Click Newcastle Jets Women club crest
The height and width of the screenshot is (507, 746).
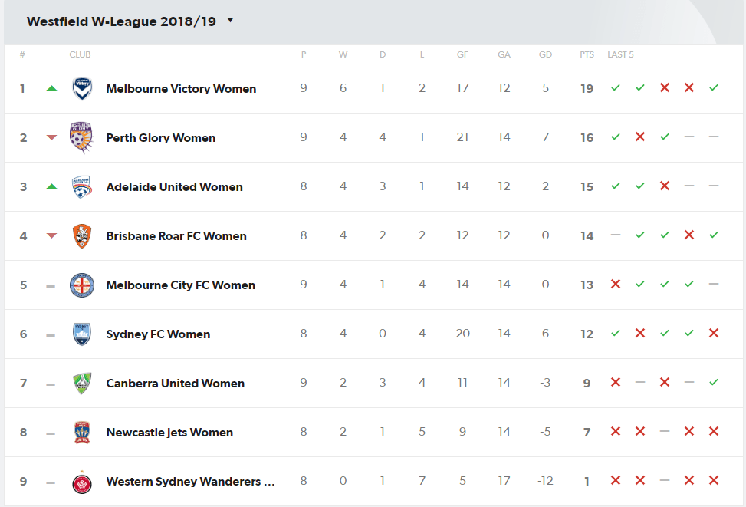click(x=82, y=433)
